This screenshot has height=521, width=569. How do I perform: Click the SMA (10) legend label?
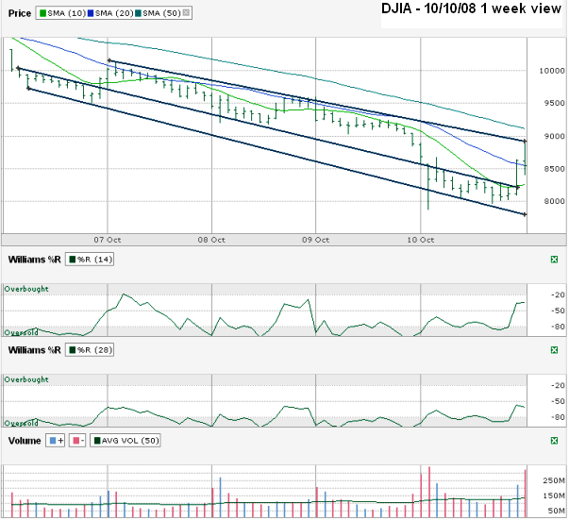tap(66, 13)
